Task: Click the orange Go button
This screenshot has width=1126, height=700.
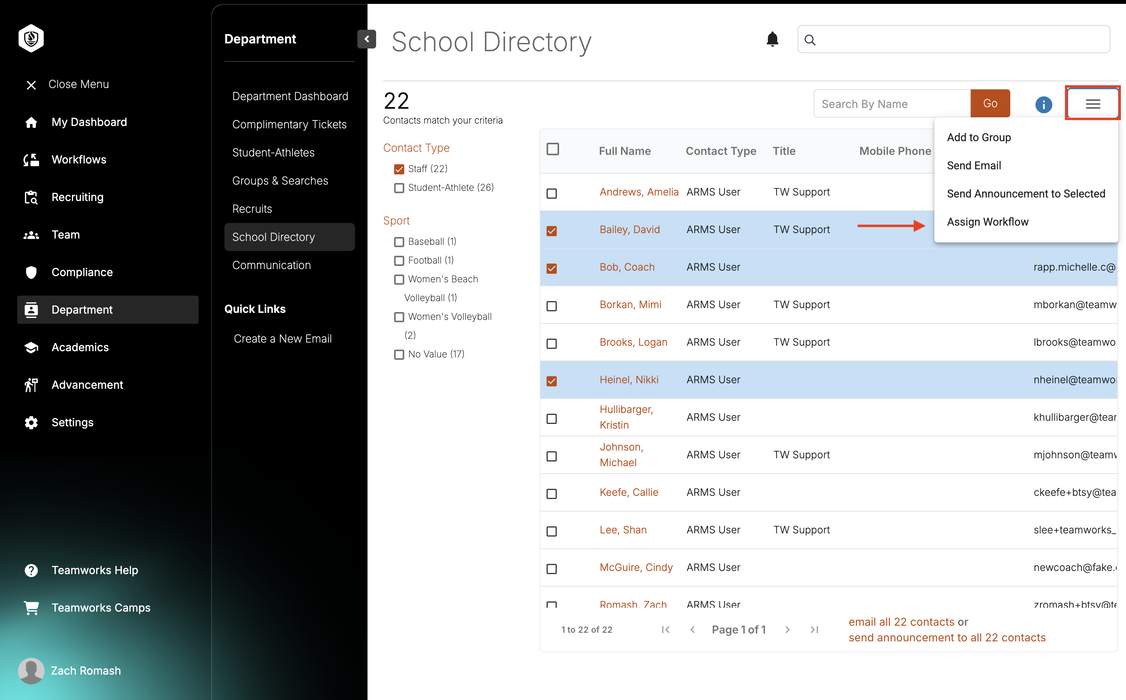Action: 990,104
